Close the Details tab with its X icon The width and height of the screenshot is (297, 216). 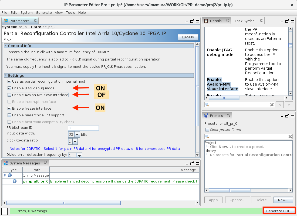[227, 21]
